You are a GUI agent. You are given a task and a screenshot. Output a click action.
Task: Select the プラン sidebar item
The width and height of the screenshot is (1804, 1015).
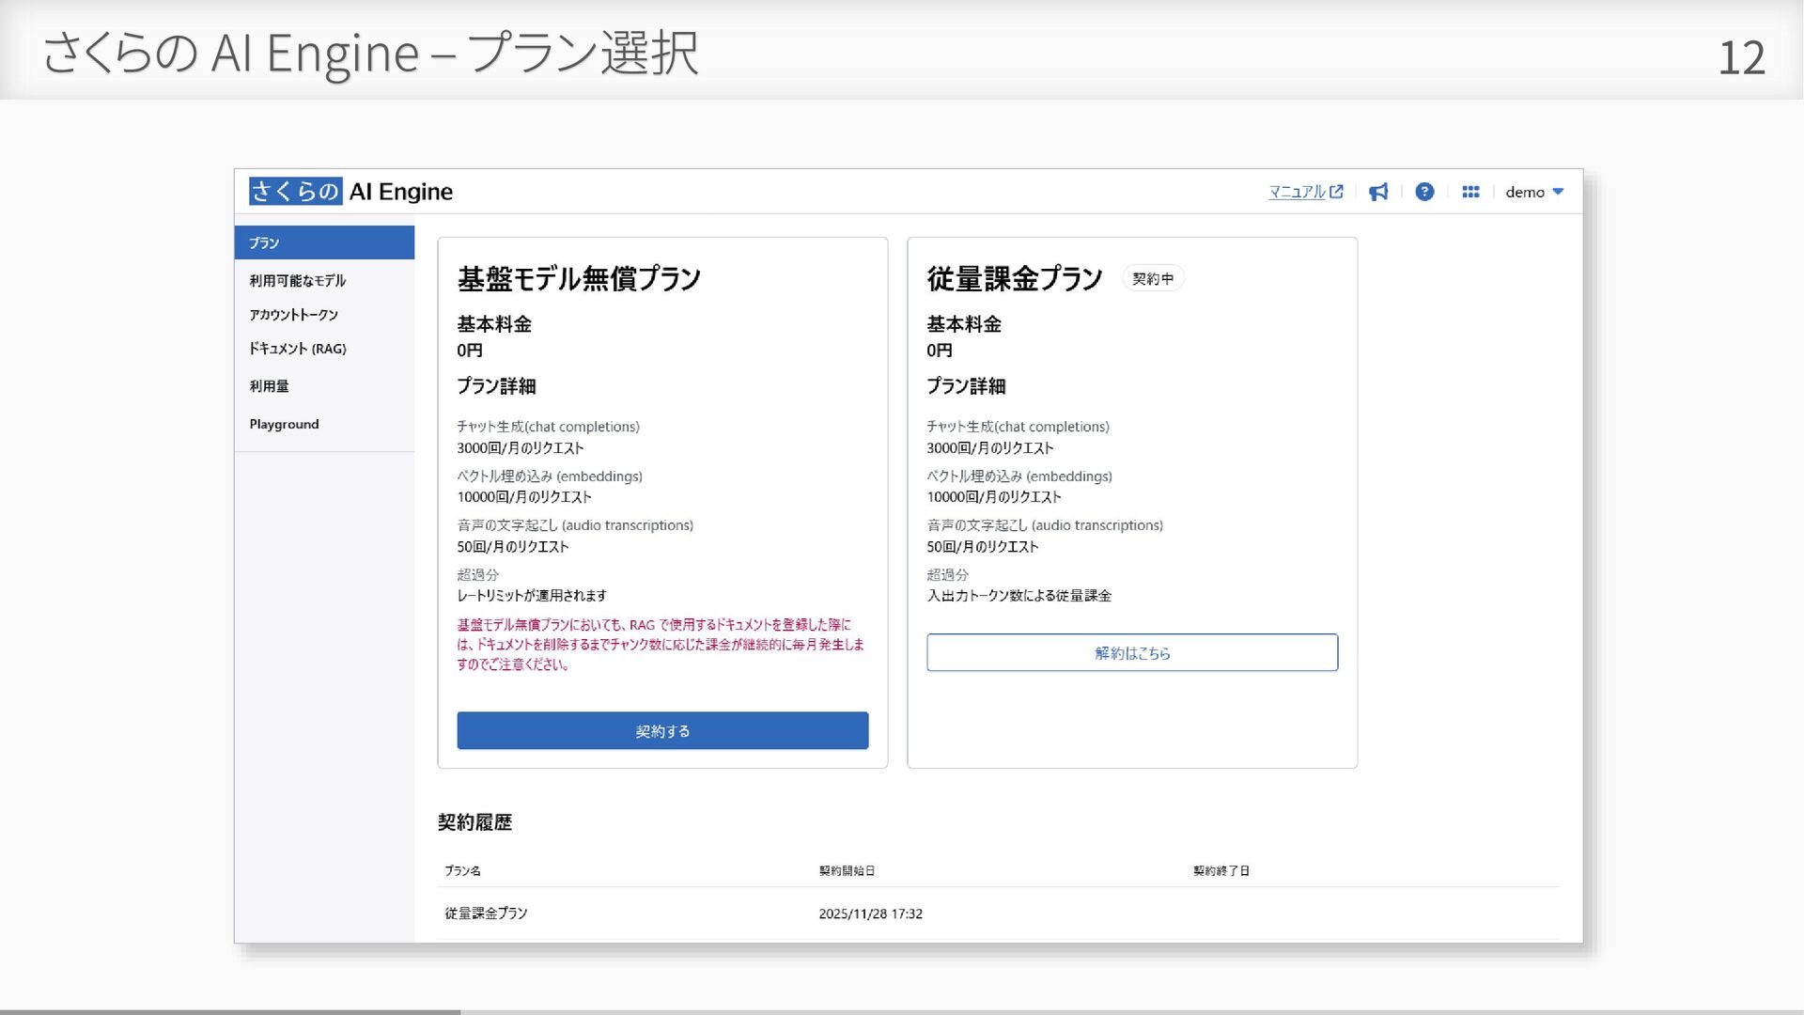coord(323,242)
